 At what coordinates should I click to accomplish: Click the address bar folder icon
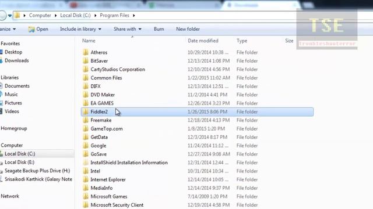(17, 16)
